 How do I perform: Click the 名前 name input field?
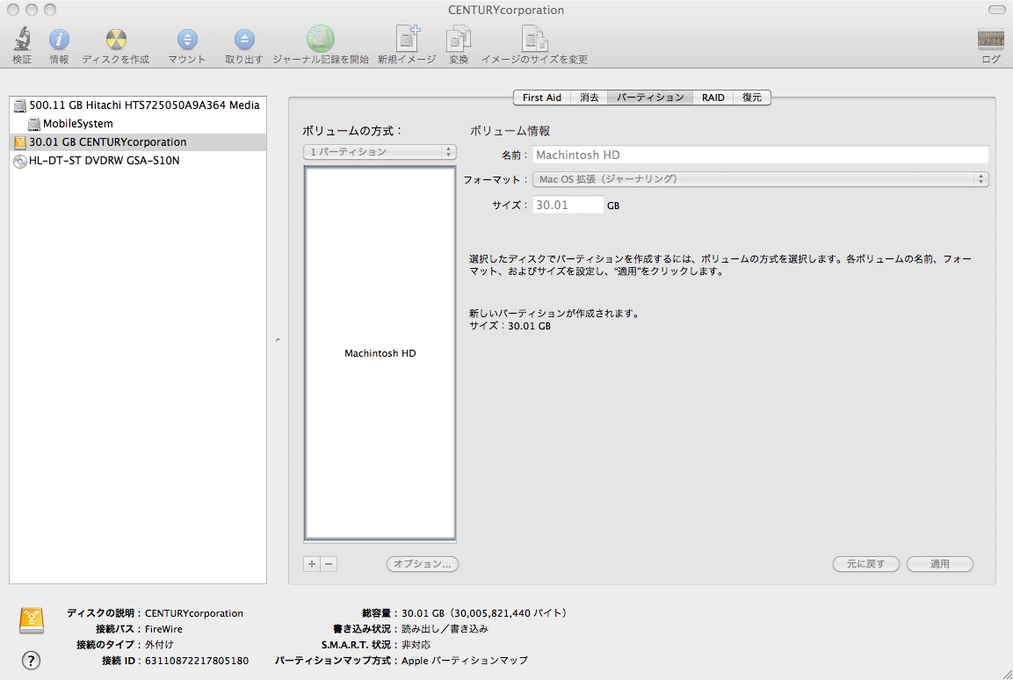(760, 155)
